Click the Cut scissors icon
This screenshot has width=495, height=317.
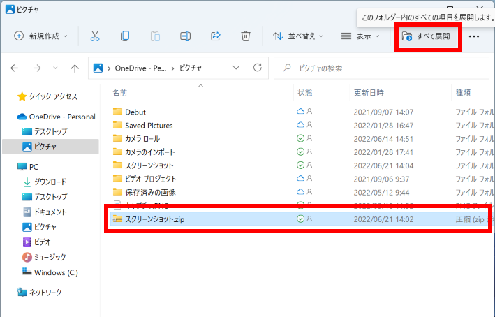95,36
